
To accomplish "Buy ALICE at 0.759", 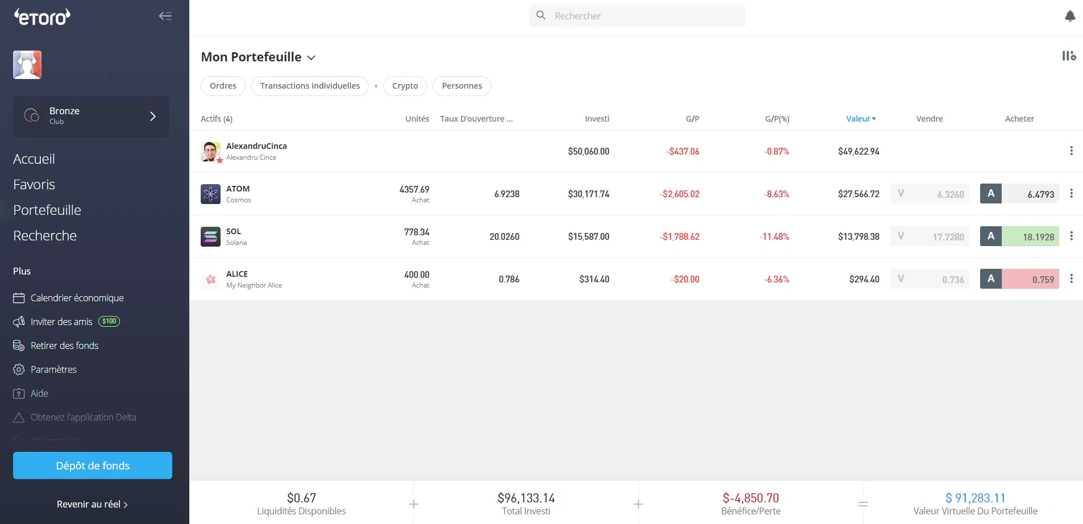I will point(1019,279).
